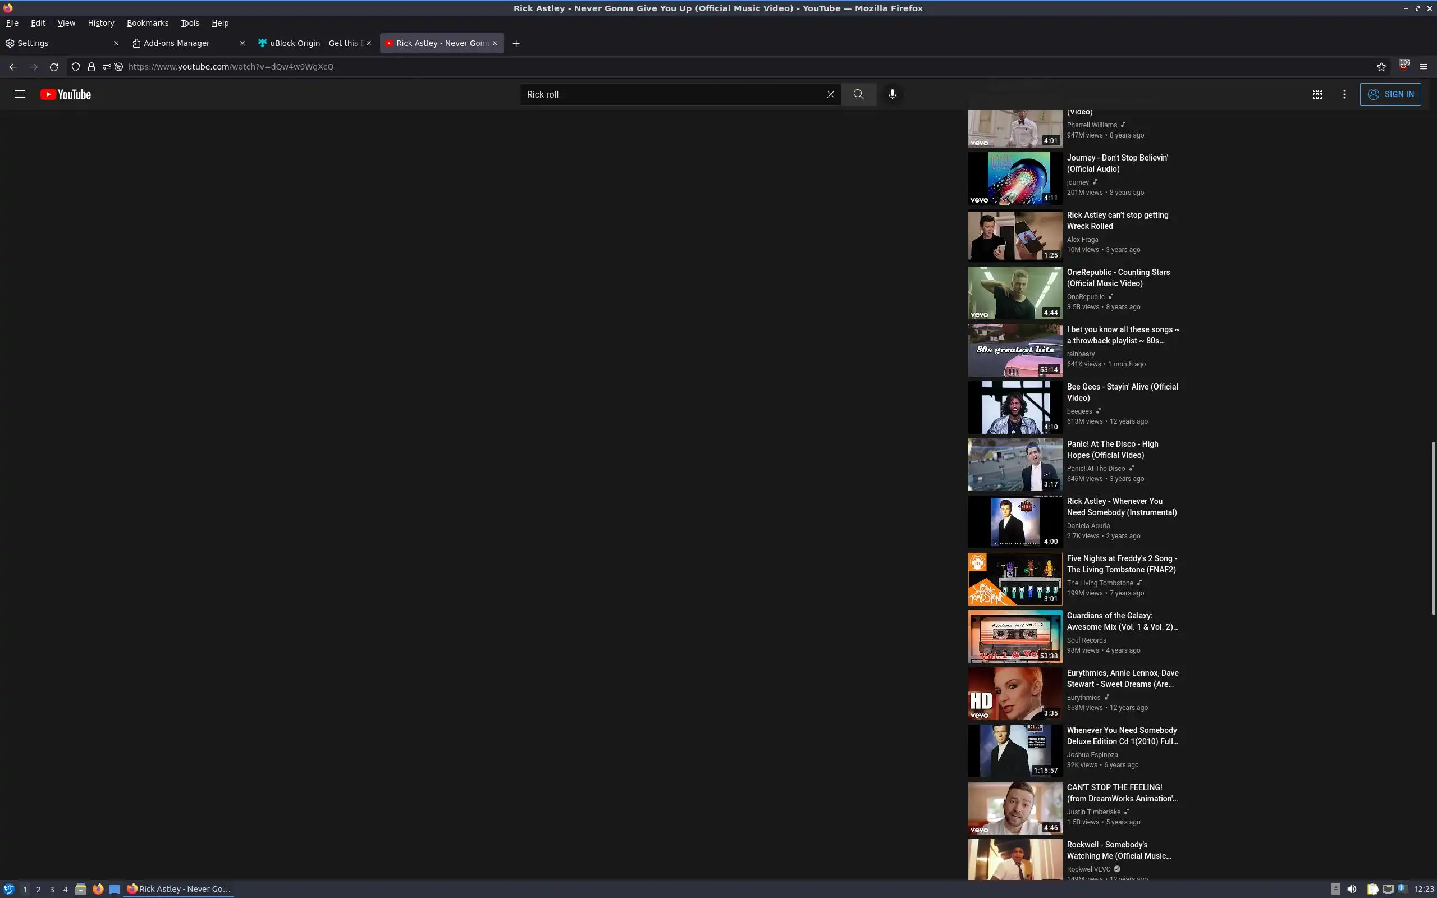Open the Firefox application hamburger menu
The height and width of the screenshot is (898, 1437).
point(1424,67)
